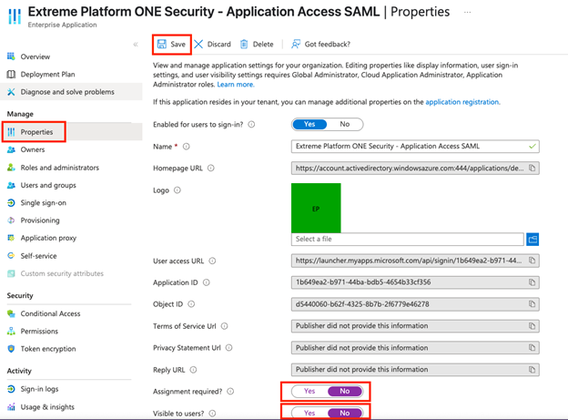Screen dimensions: 568x420
Task: Click the Object ID value field
Action: click(x=415, y=304)
